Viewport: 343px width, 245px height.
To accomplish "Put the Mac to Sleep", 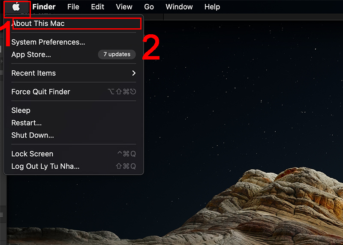I will [74, 111].
